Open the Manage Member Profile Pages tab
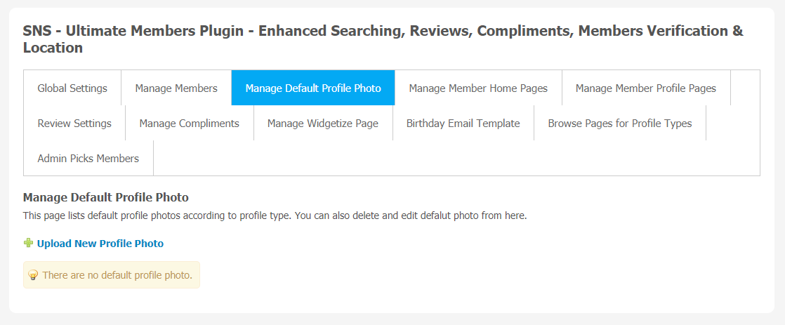 tap(646, 88)
